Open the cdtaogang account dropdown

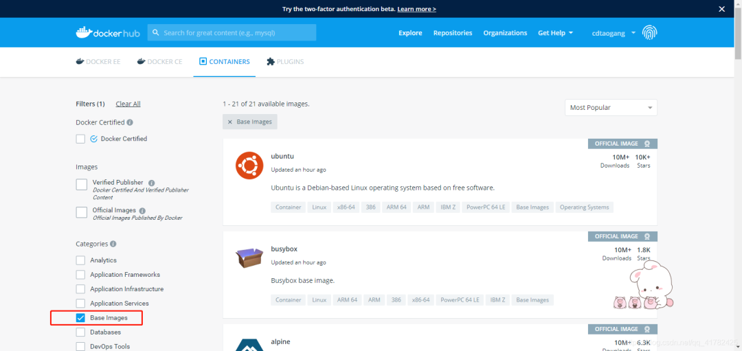pyautogui.click(x=614, y=33)
